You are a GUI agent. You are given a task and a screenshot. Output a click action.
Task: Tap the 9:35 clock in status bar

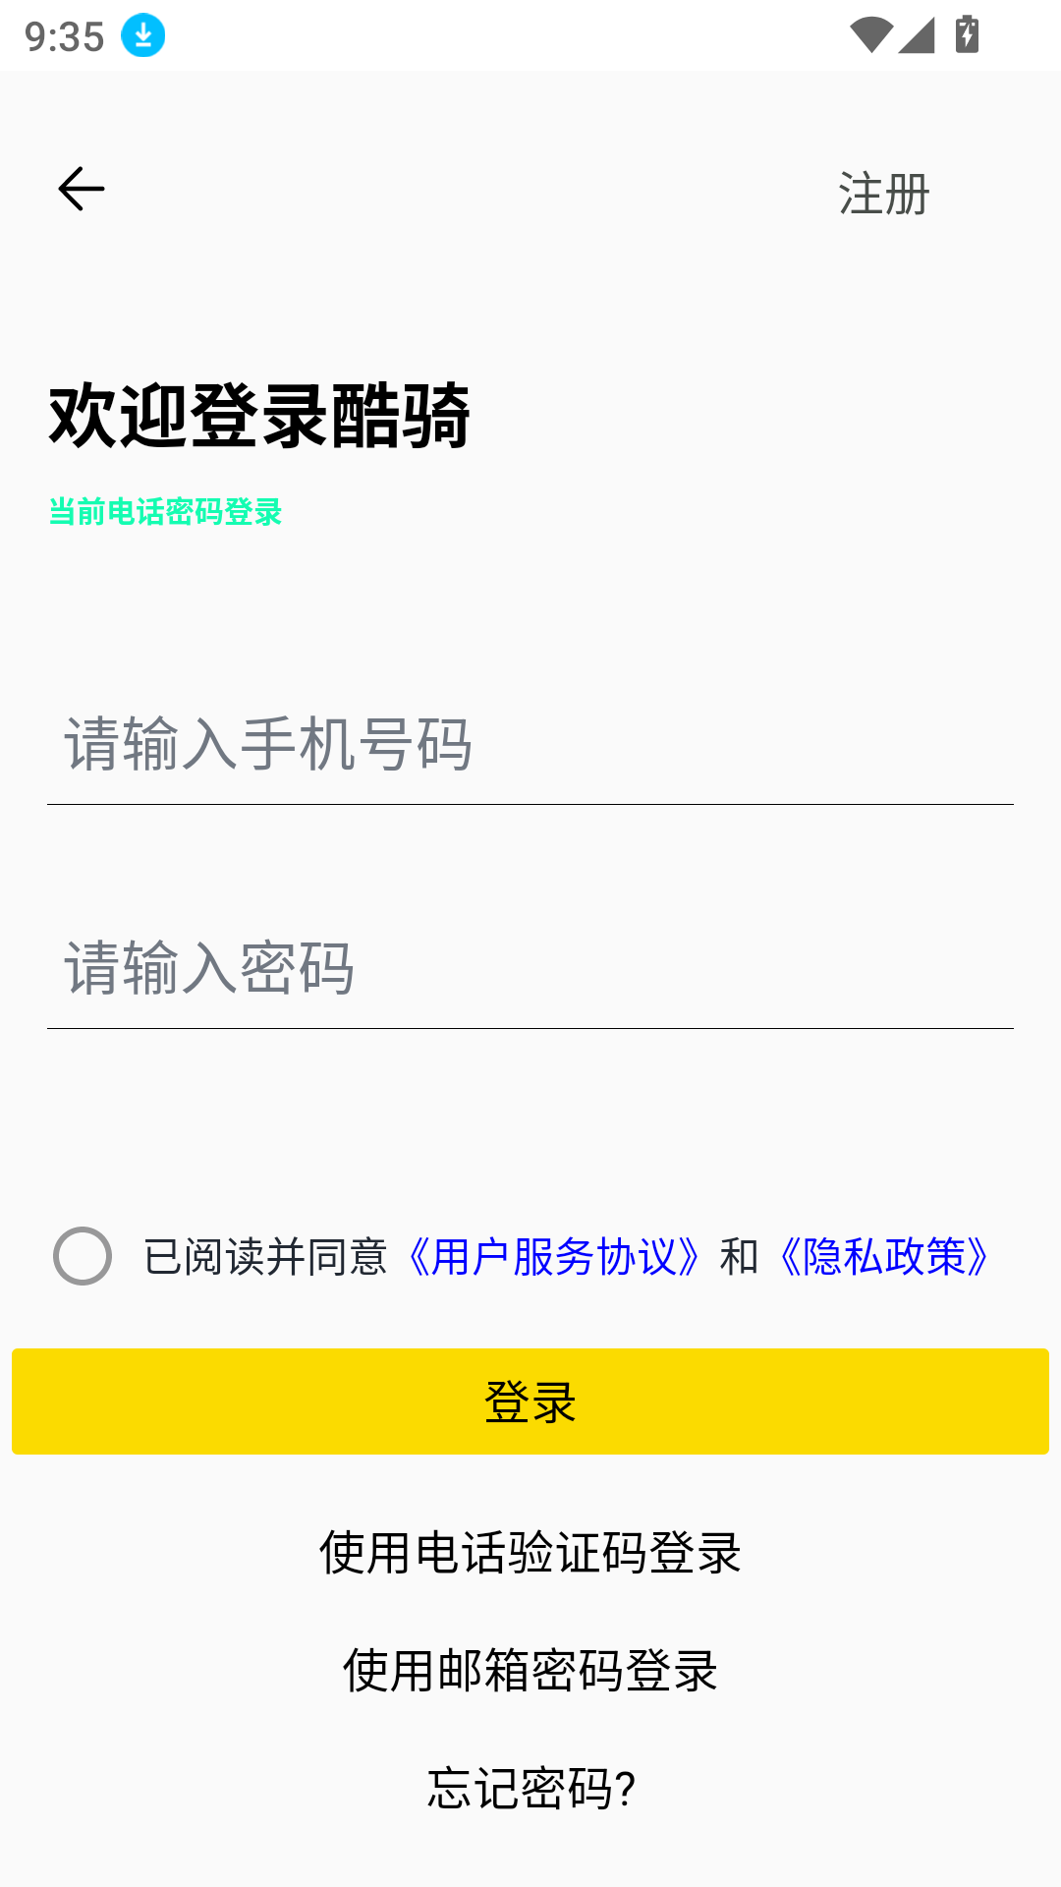65,37
